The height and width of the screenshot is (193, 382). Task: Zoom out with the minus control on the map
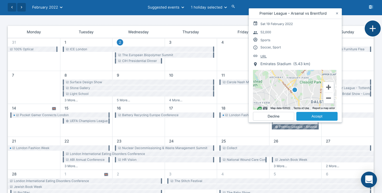point(328,98)
